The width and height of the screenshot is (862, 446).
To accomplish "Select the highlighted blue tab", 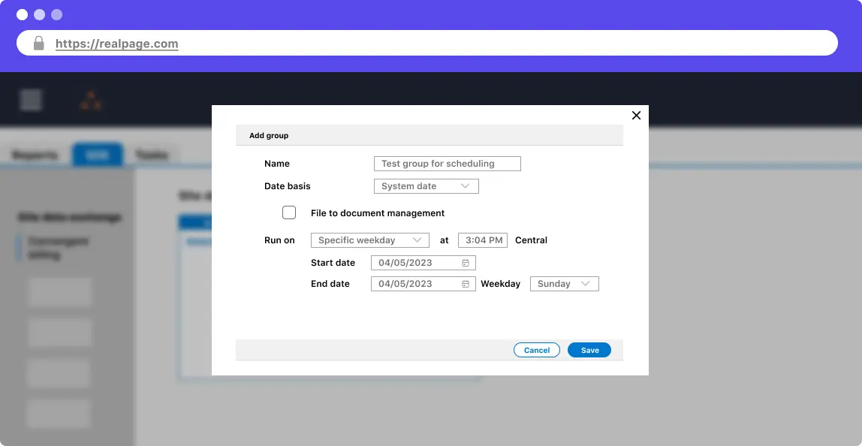I will pos(97,155).
